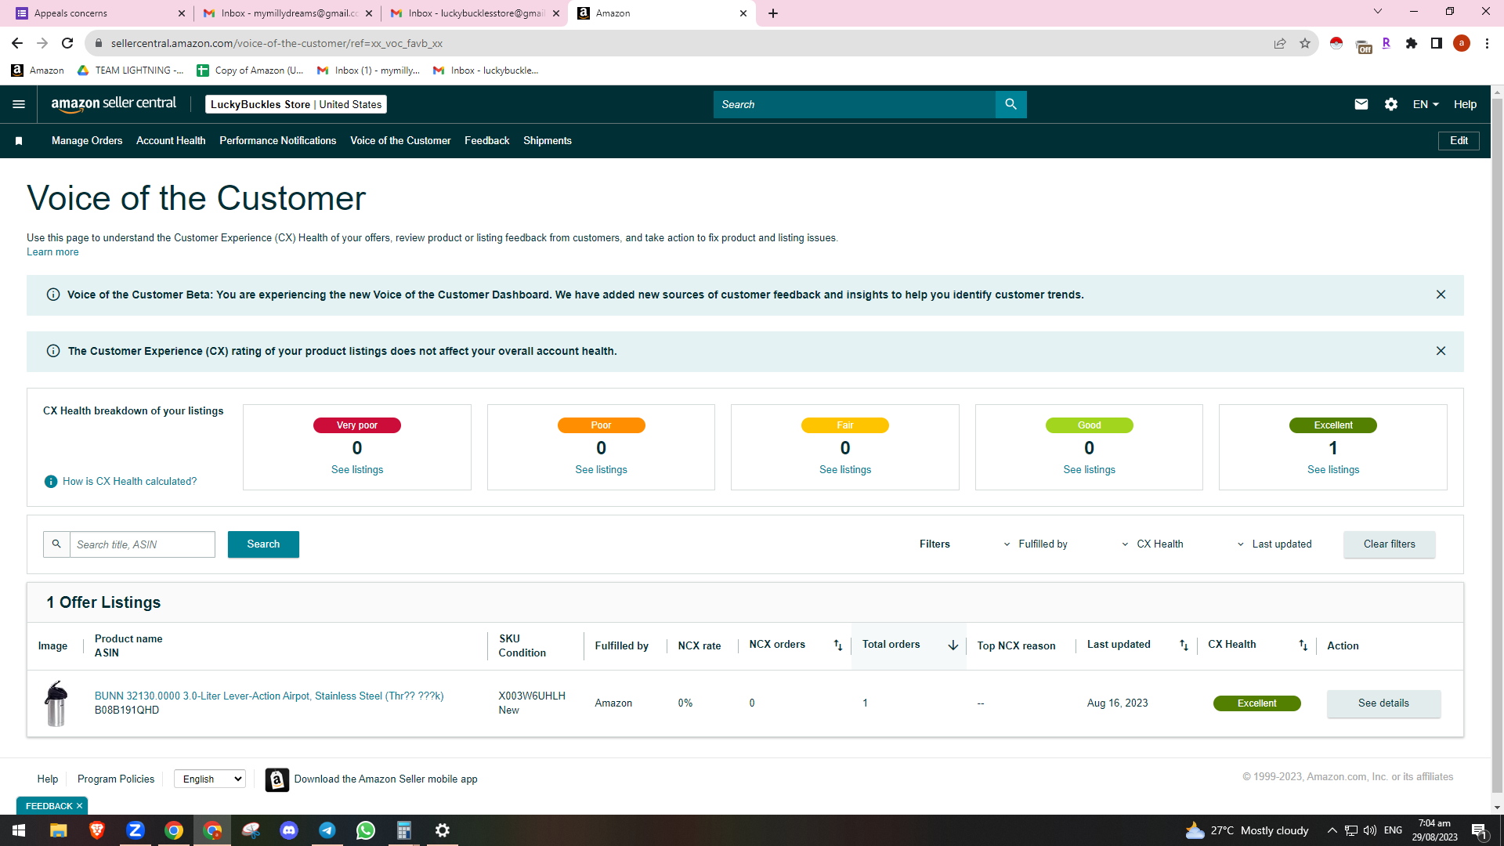Select Voice of the Customer nav item
This screenshot has width=1504, height=846.
tap(400, 141)
